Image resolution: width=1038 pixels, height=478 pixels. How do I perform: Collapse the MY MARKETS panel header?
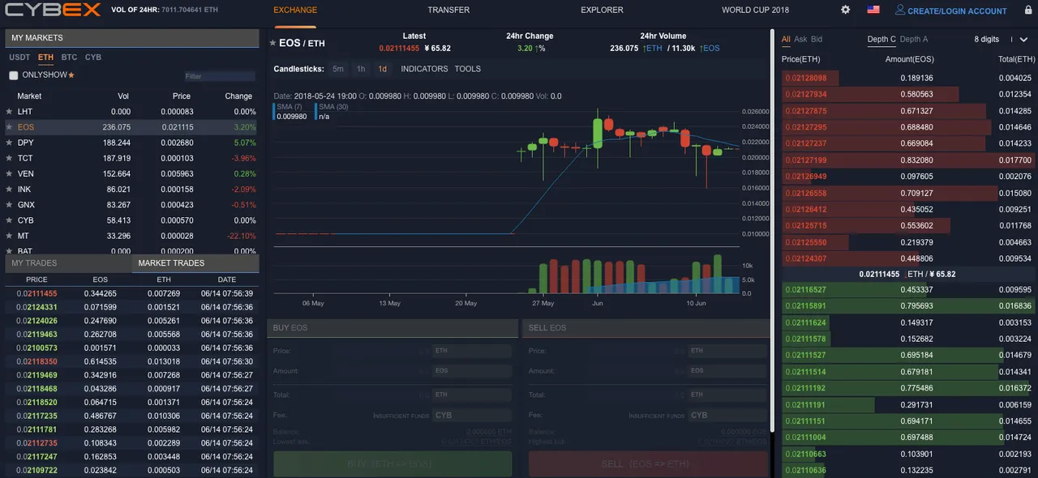[132, 38]
